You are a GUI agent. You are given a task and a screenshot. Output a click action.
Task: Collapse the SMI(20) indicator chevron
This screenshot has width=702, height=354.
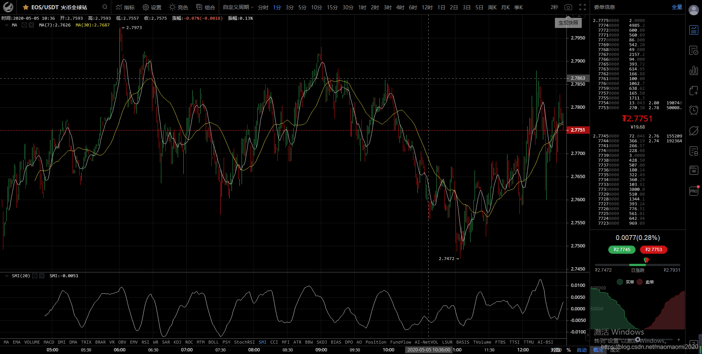(x=7, y=276)
